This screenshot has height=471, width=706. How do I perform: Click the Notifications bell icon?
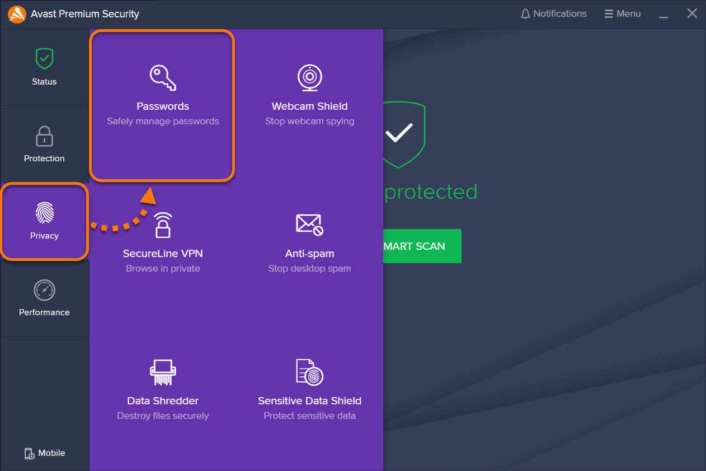tap(525, 14)
